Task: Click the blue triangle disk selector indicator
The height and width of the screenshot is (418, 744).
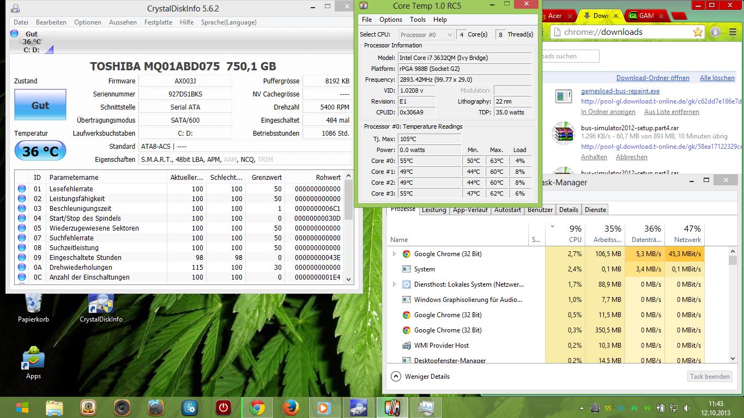Action: coord(49,50)
